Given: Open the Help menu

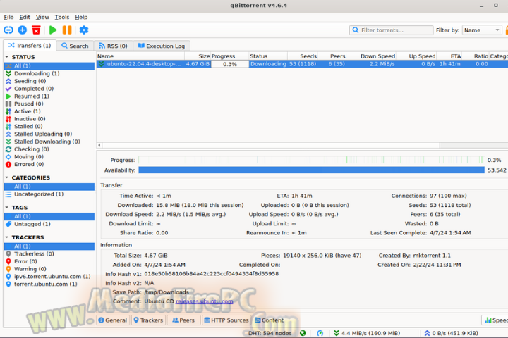Looking at the screenshot, I should (x=81, y=17).
